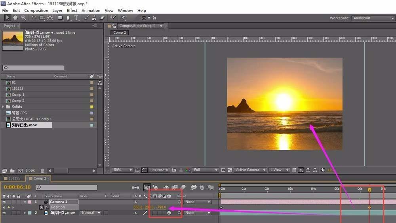396x223 pixels.
Task: Click the yellow label swatch for Solids
Action: 92,107
